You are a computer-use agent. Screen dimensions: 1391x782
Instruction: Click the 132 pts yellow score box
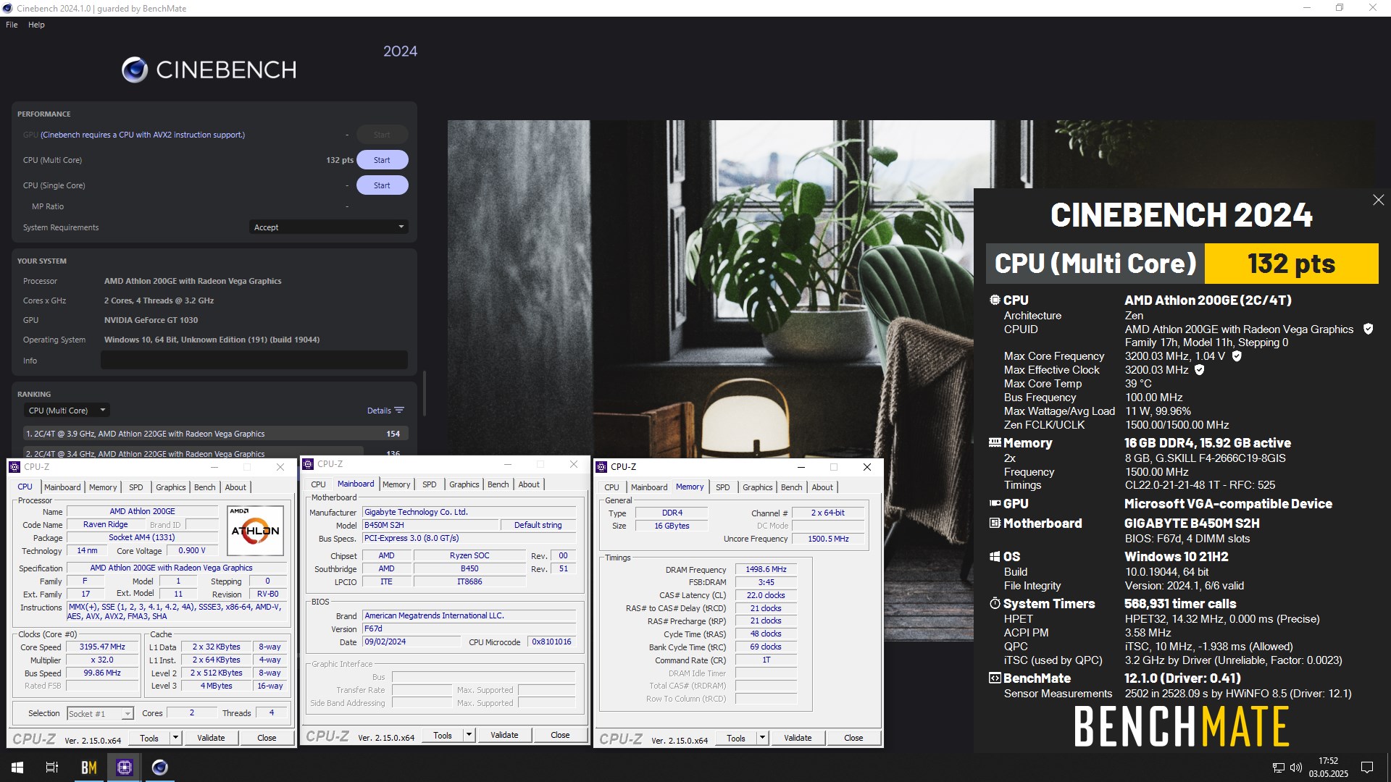click(1291, 264)
